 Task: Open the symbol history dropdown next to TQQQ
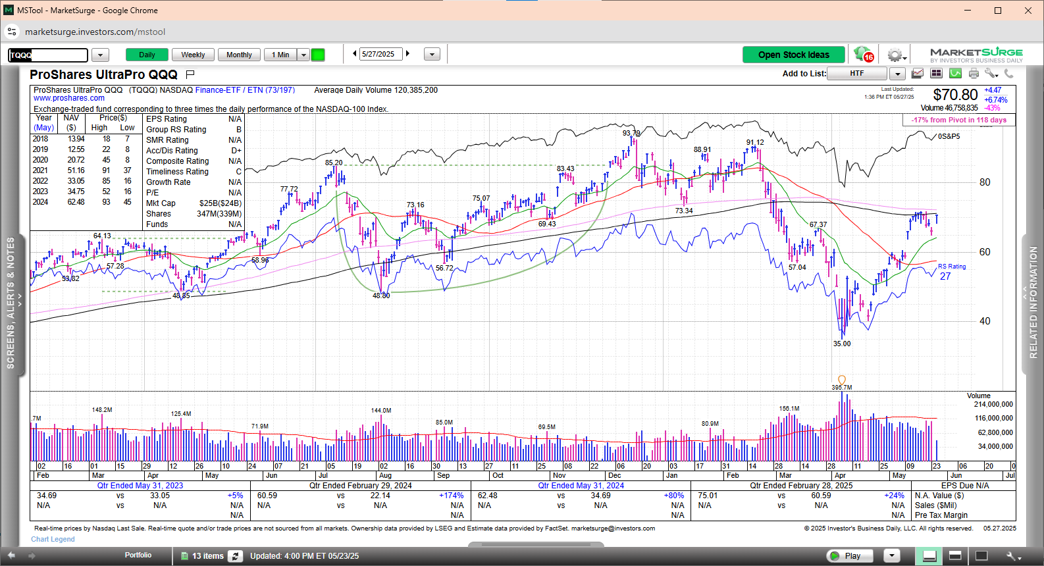(100, 55)
